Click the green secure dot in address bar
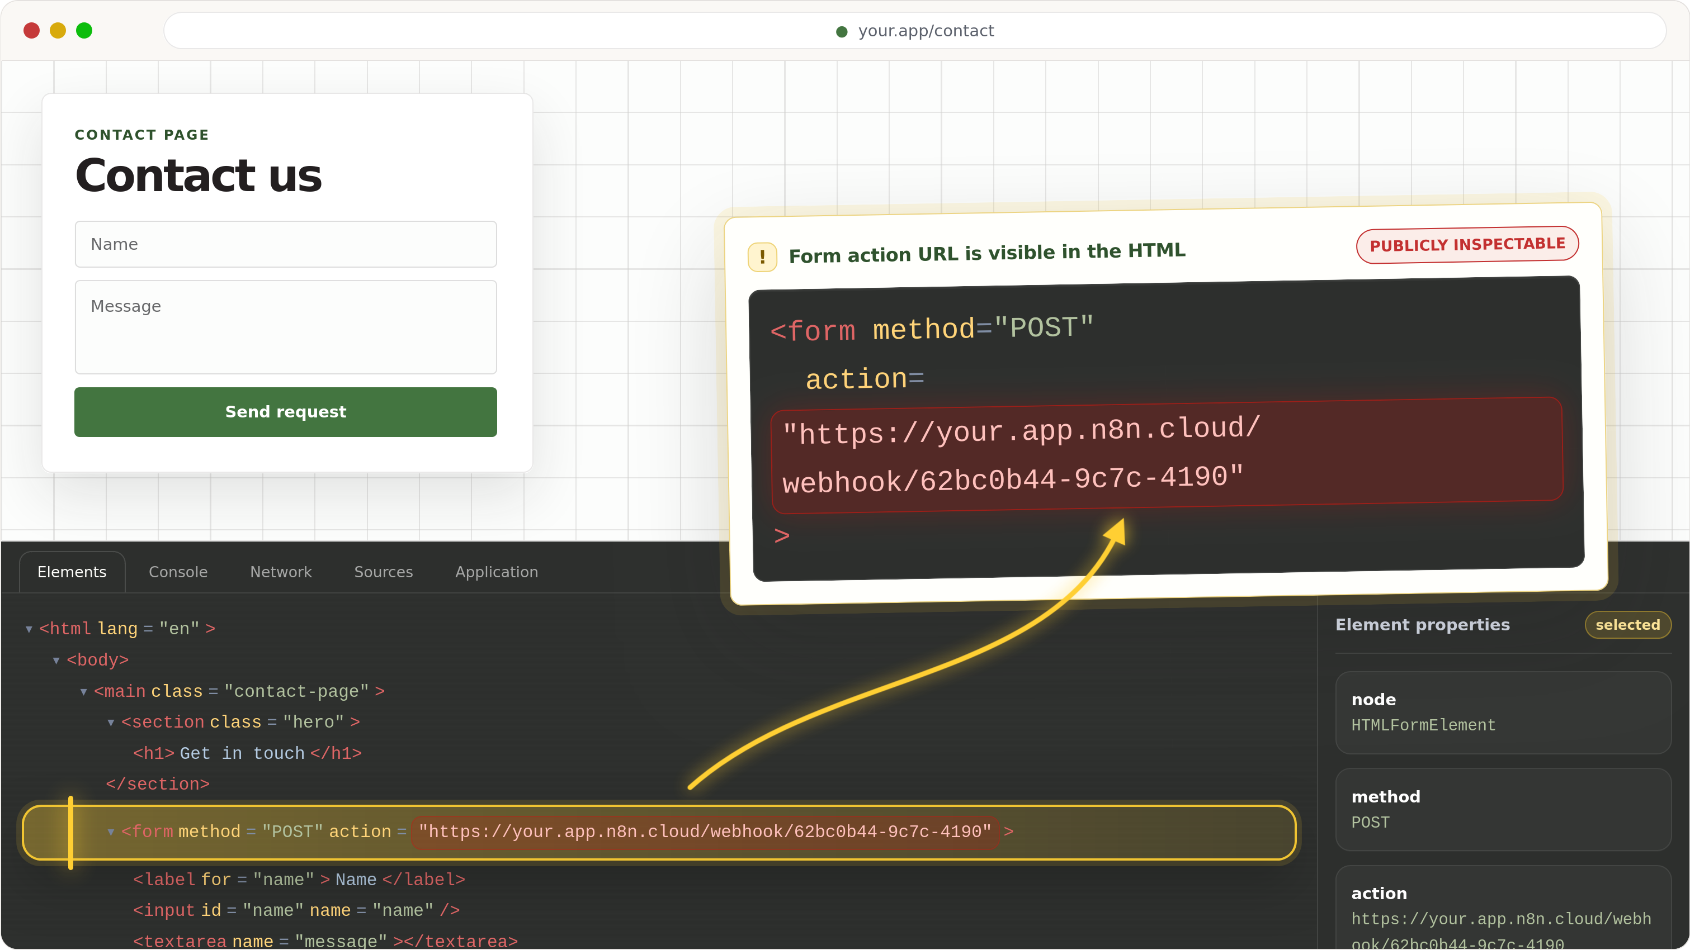Screen dimensions: 1690x950 click(842, 31)
